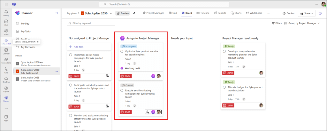Viewport: 327px width, 131px height.
Task: Click In progress label on Optimize website card
Action: coord(129,46)
